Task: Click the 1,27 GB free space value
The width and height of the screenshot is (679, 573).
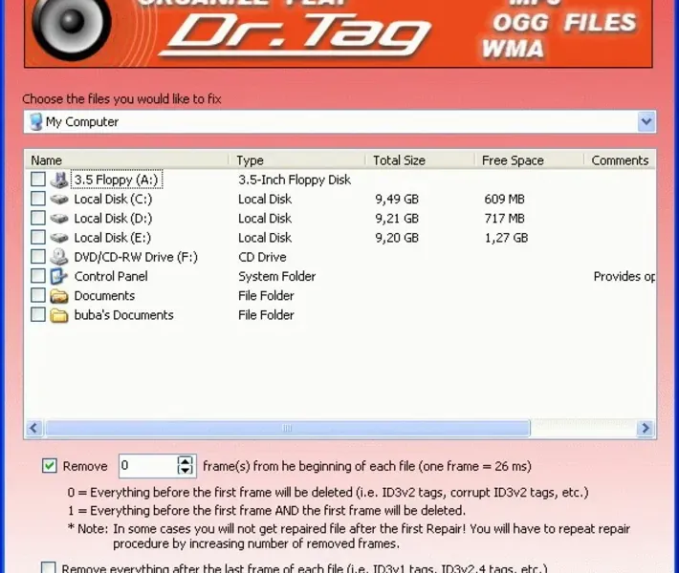Action: (x=506, y=238)
